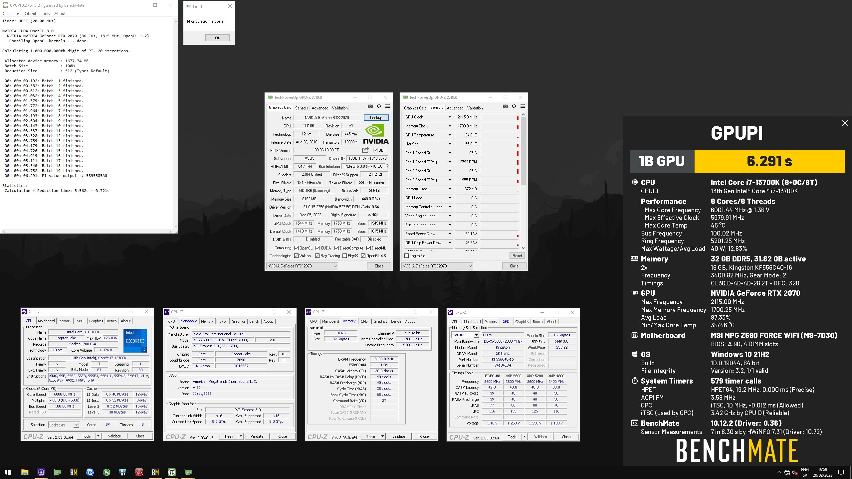Expand the Memory Clock sensor dropdown
Viewport: 852px width, 479px height.
click(450, 126)
